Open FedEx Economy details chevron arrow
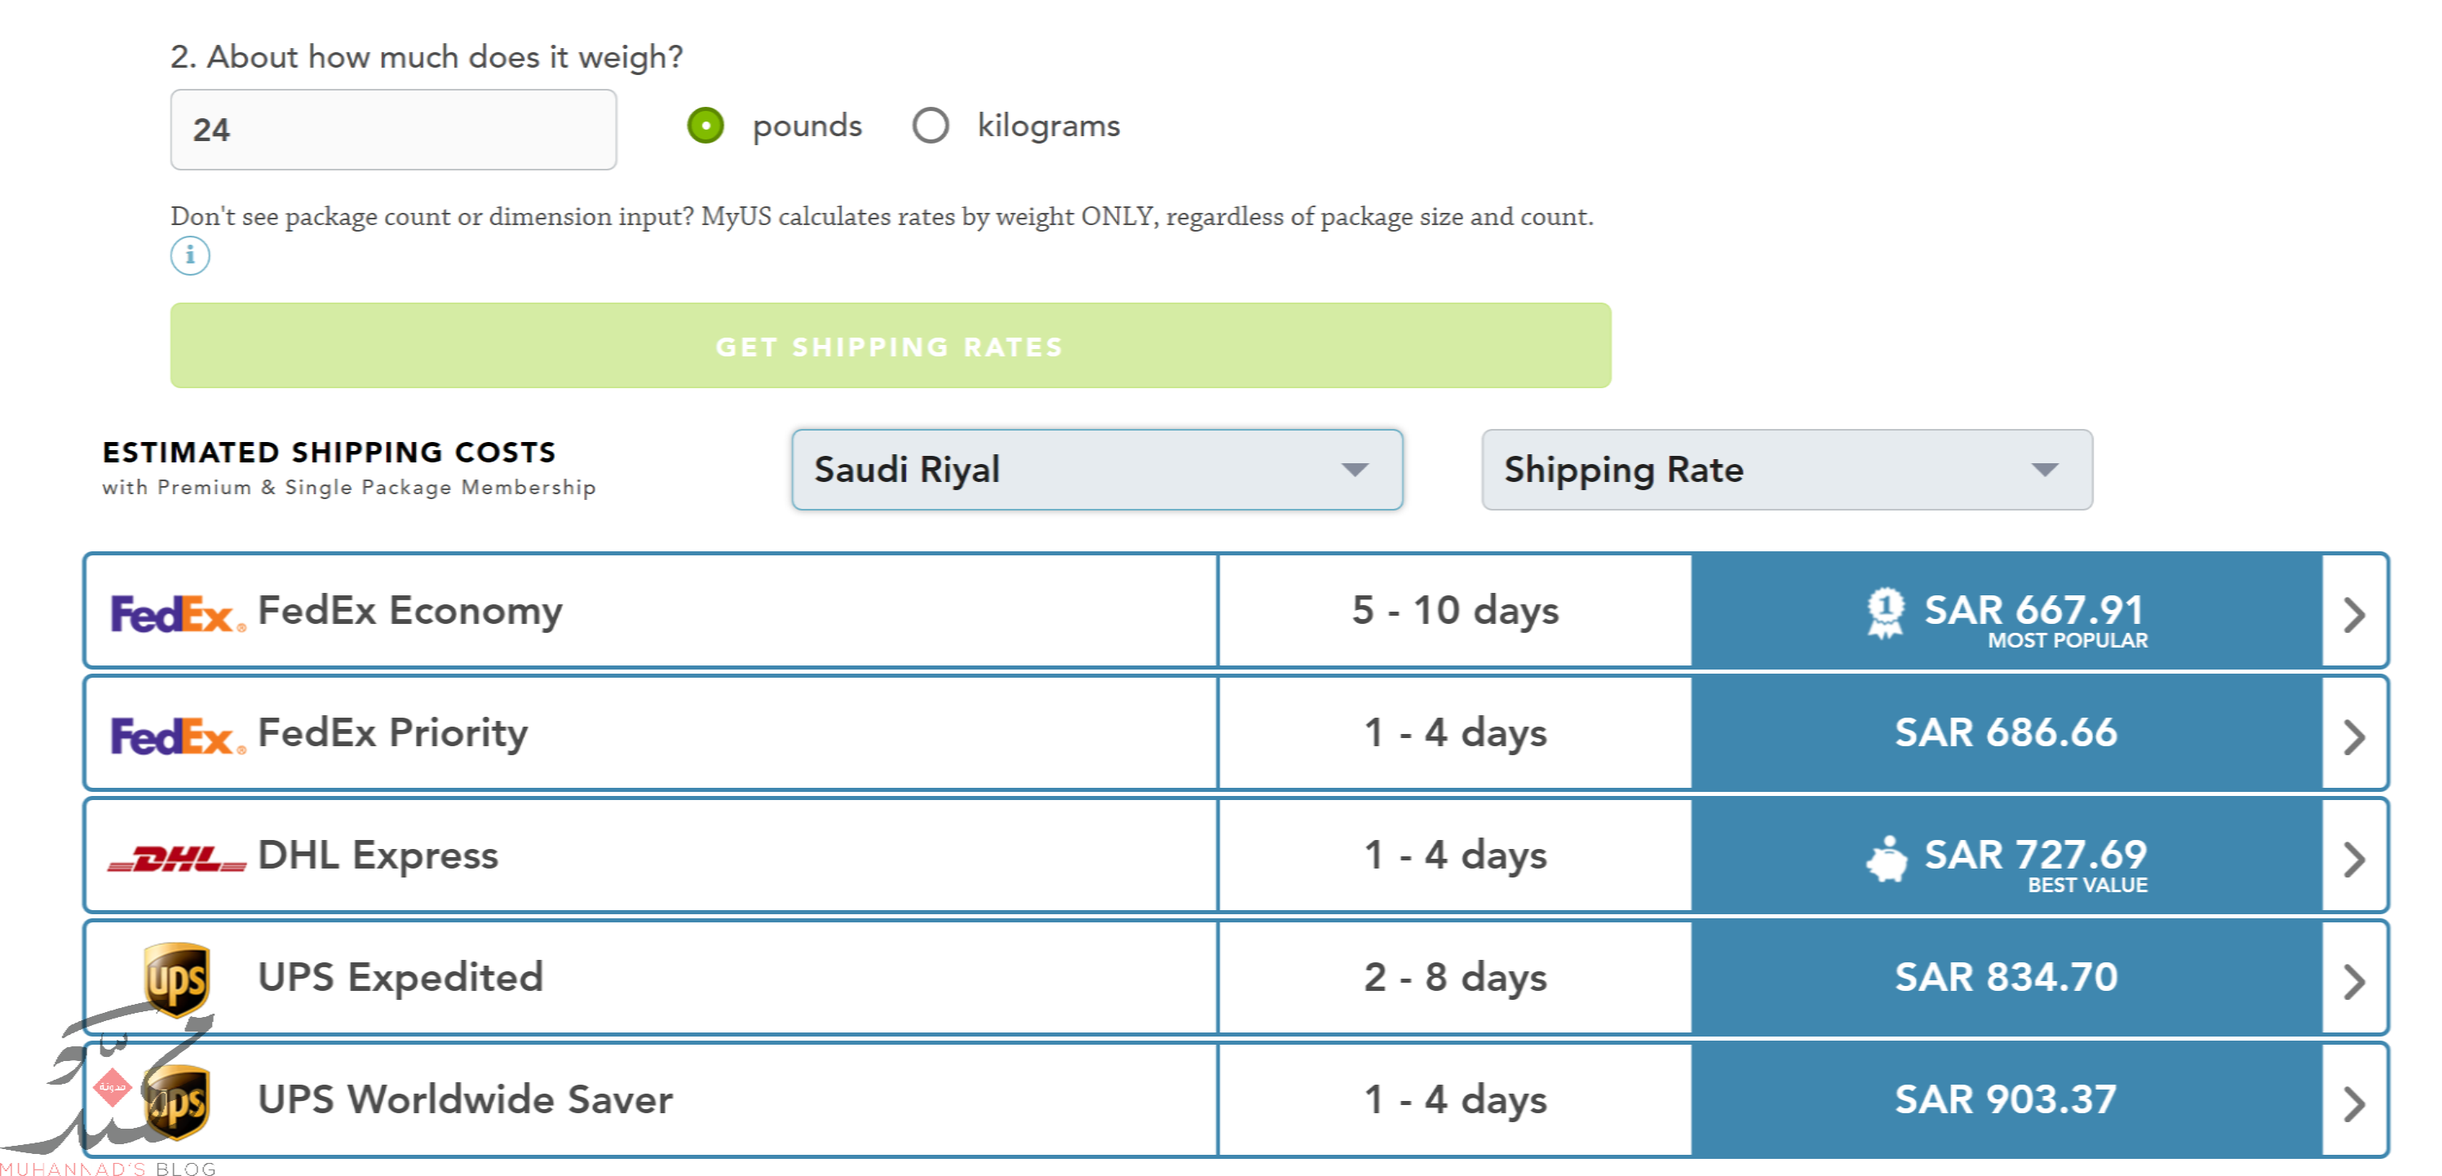This screenshot has width=2442, height=1176. click(x=2353, y=614)
